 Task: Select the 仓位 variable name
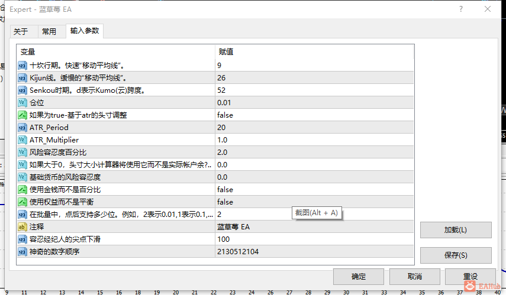(x=37, y=103)
